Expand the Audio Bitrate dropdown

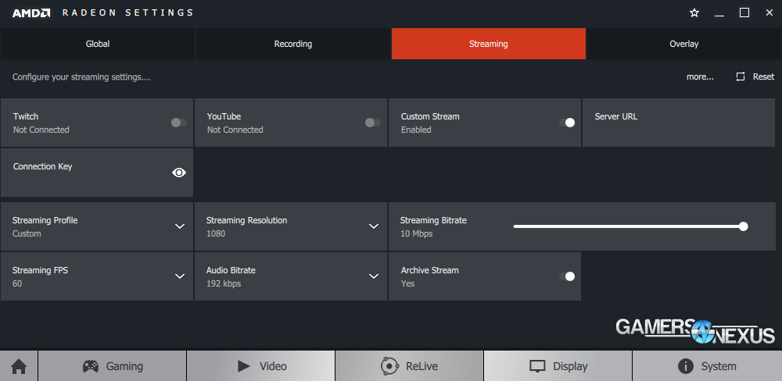coord(374,276)
